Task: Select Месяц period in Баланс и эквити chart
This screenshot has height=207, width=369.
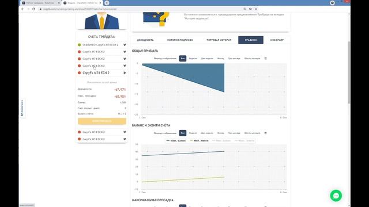Action: coord(220,133)
